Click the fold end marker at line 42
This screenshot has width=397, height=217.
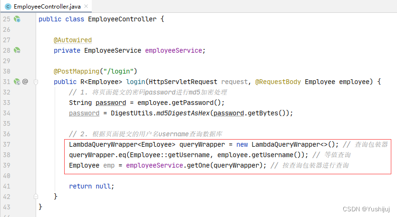(x=36, y=197)
